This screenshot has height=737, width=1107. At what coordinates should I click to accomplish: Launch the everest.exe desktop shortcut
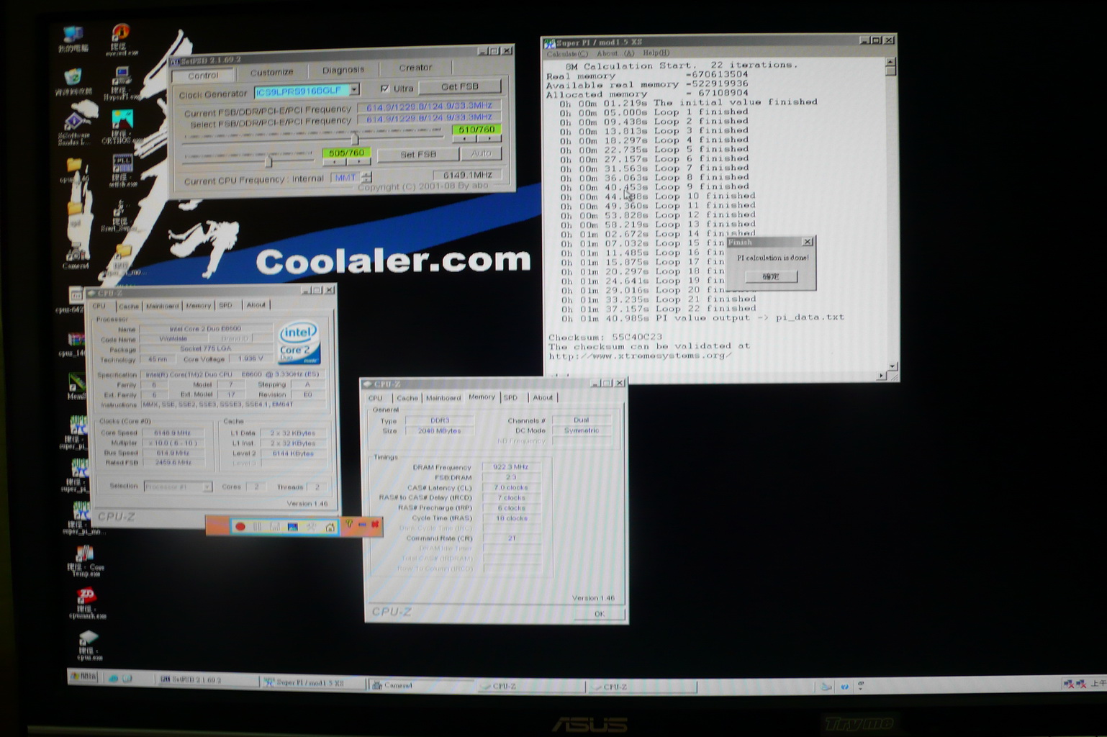click(x=121, y=40)
